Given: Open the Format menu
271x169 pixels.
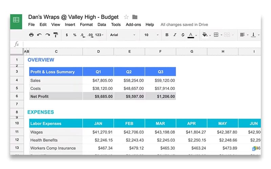Looking at the screenshot, I should tap(86, 24).
